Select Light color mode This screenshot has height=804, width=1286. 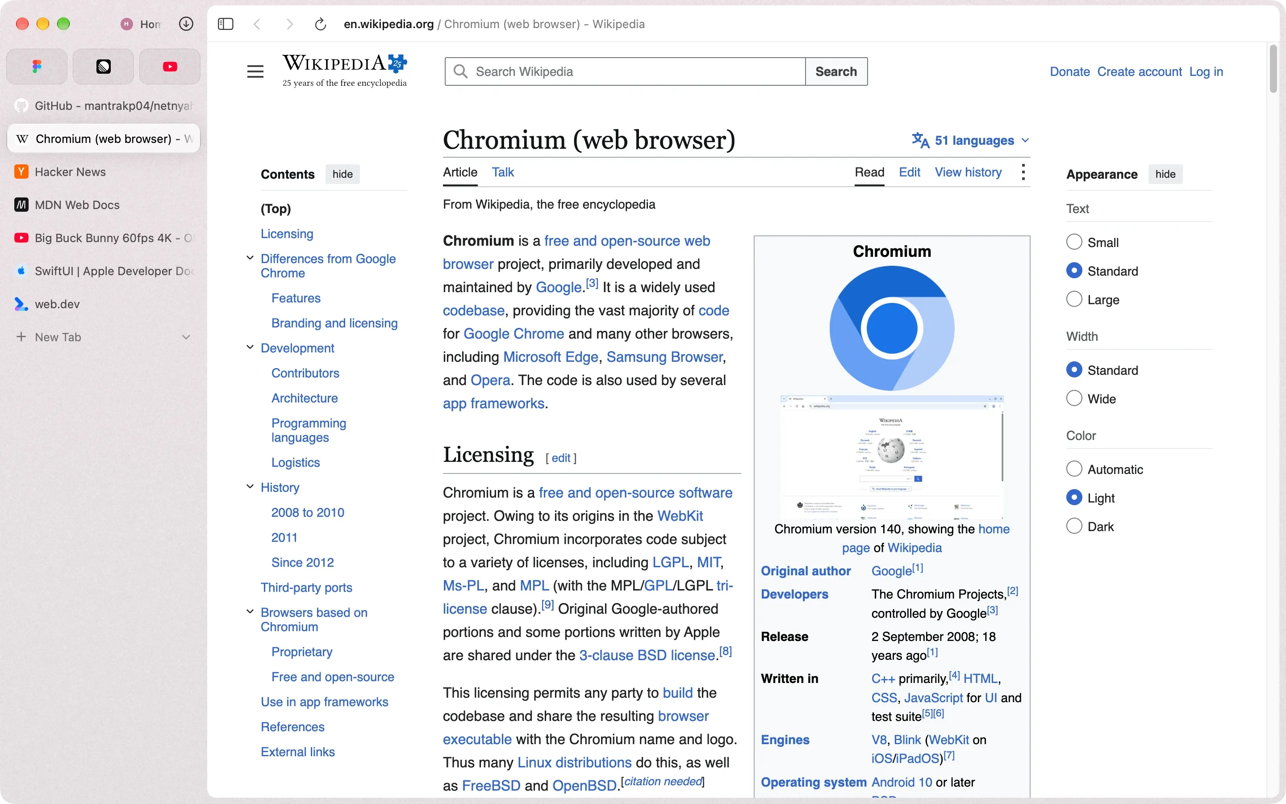pyautogui.click(x=1074, y=498)
